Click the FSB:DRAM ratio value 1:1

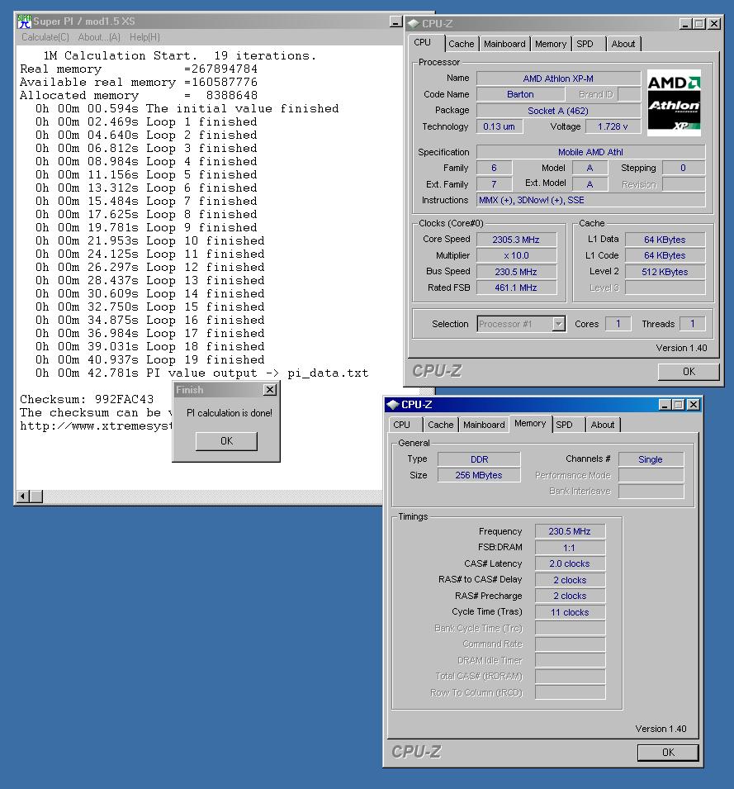(x=570, y=548)
